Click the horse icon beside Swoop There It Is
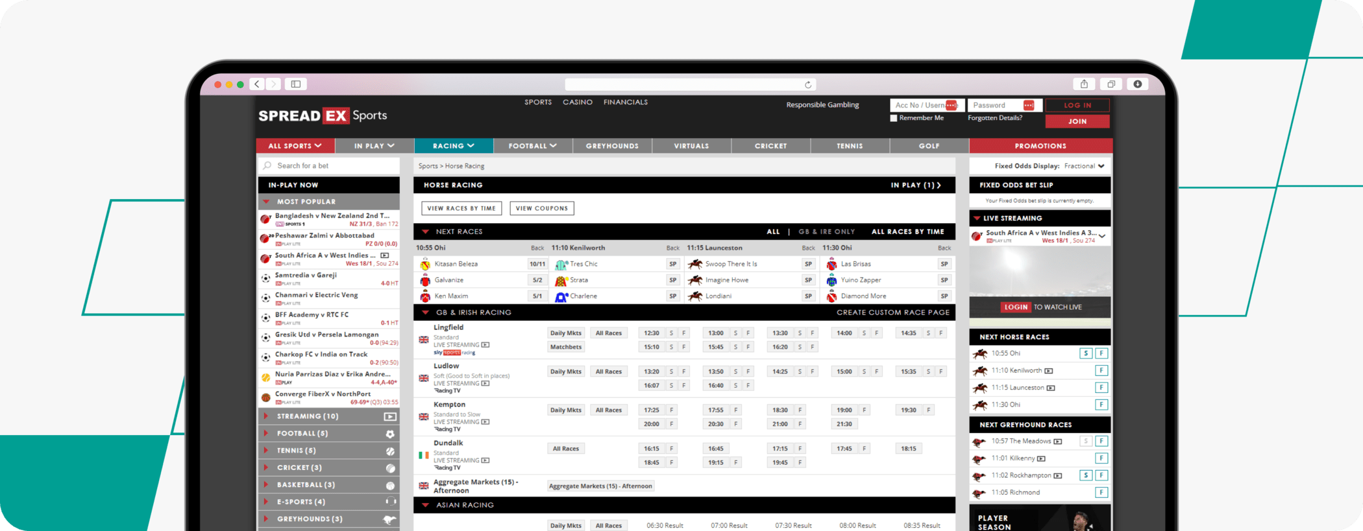This screenshot has height=531, width=1363. tap(695, 264)
